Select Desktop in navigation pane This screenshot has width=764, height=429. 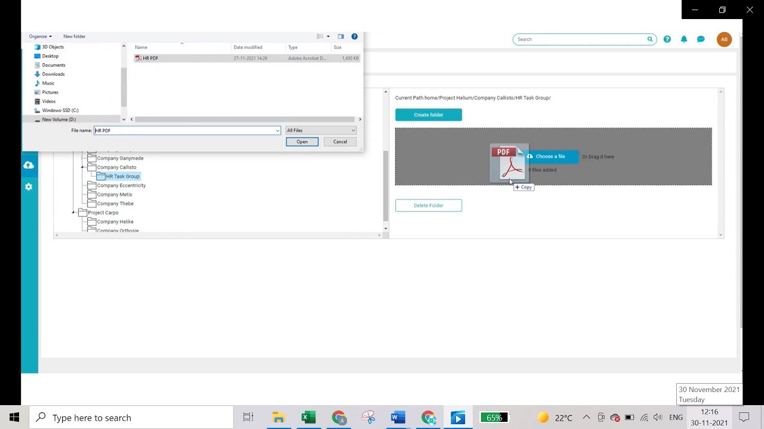click(x=50, y=56)
